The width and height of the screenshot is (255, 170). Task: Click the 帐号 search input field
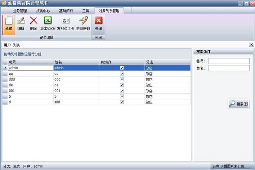pyautogui.click(x=229, y=61)
